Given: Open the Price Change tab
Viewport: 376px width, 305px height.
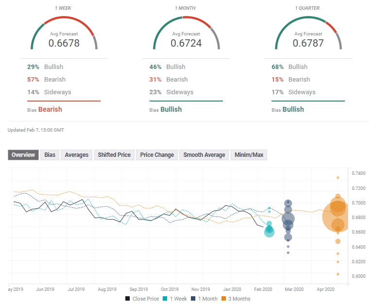Looking at the screenshot, I should (156, 155).
